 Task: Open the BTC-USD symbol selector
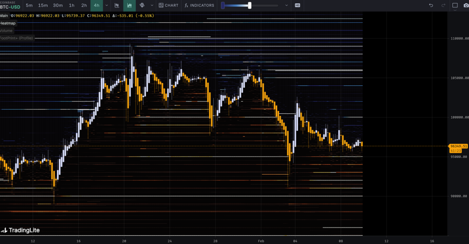(10, 7)
